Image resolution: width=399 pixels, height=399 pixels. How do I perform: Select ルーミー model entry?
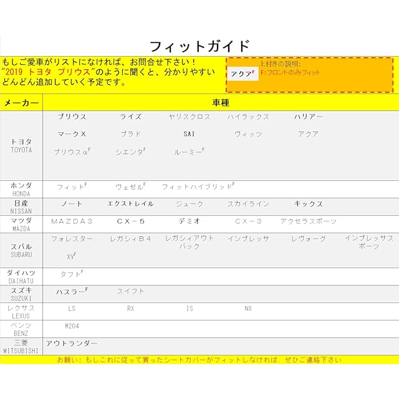pos(189,151)
